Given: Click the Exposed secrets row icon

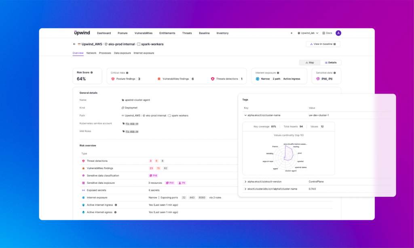Looking at the screenshot, I should click(83, 190).
